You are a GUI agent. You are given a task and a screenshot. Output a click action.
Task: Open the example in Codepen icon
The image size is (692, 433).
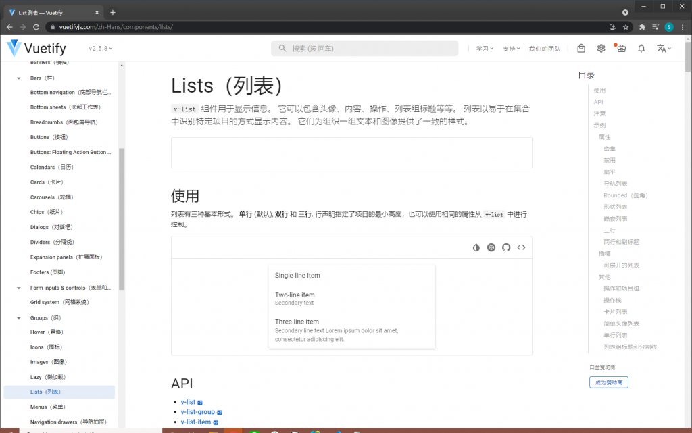[491, 247]
